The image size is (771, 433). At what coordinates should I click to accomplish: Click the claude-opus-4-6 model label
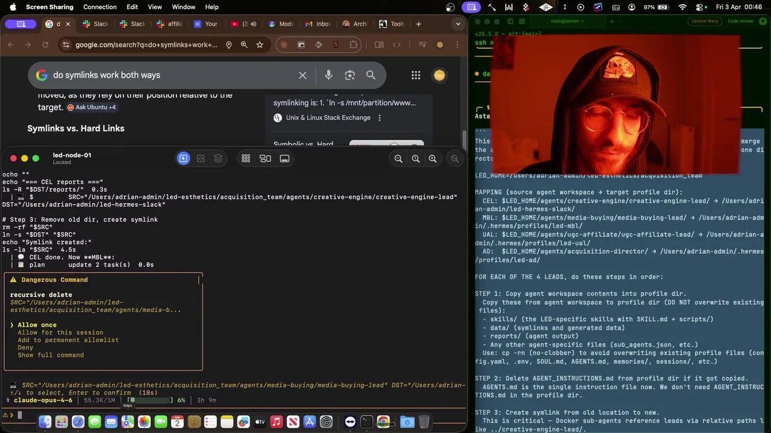point(43,400)
